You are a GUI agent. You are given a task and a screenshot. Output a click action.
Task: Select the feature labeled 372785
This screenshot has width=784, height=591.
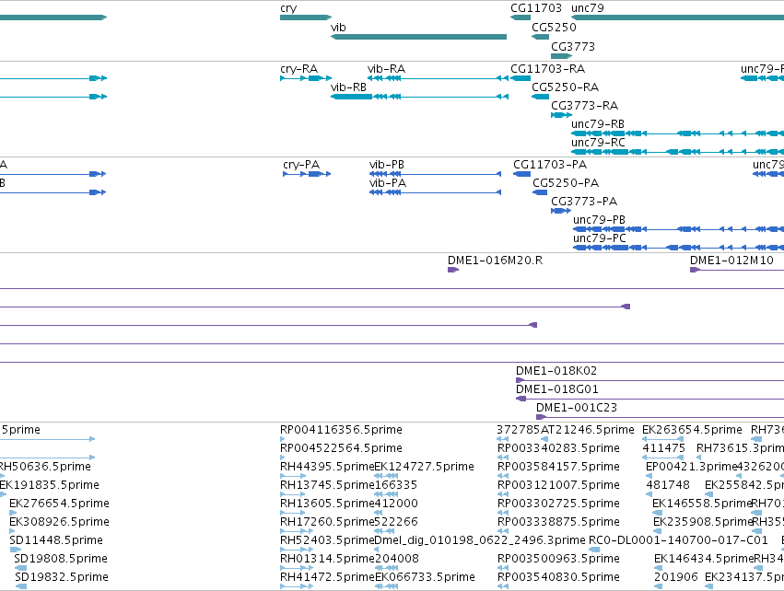coord(519,430)
